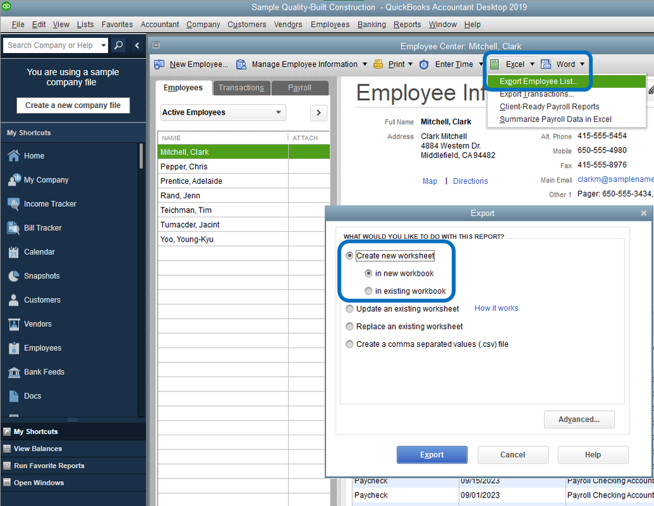Switch to the Payroll tab
The image size is (654, 506).
point(300,88)
